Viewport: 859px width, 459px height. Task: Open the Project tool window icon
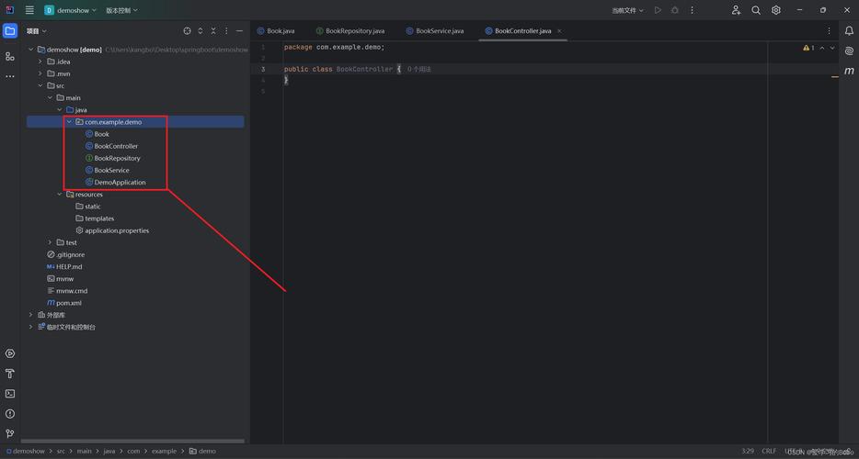10,31
